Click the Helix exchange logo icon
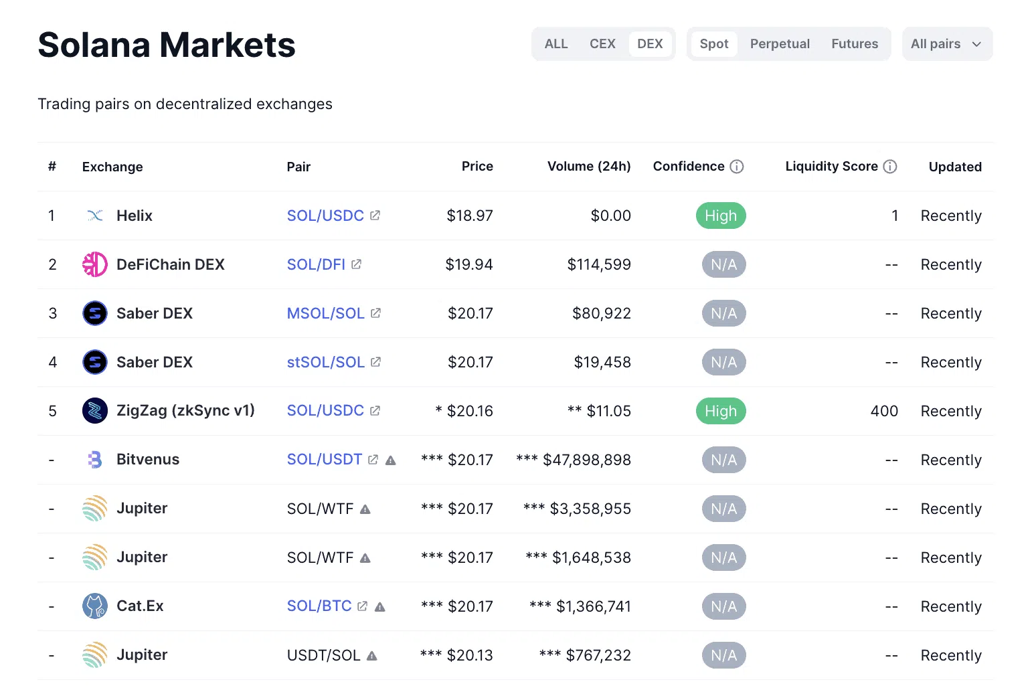Screen dimensions: 1032x692 pos(95,215)
